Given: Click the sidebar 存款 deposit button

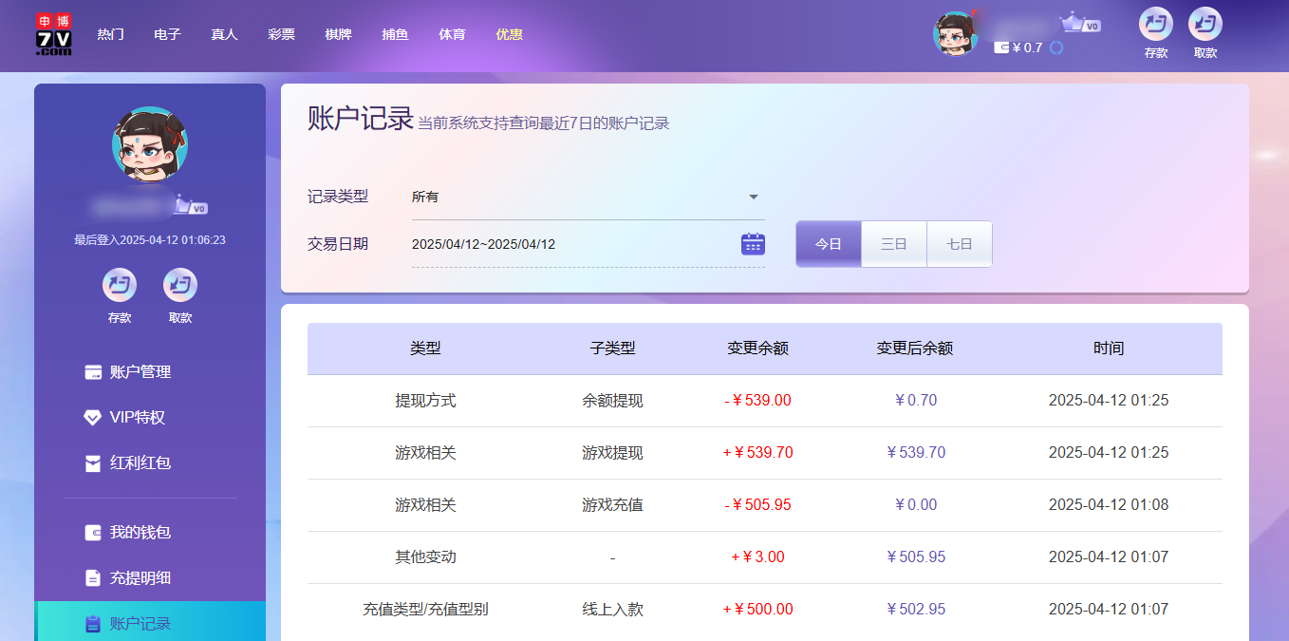Looking at the screenshot, I should point(120,286).
